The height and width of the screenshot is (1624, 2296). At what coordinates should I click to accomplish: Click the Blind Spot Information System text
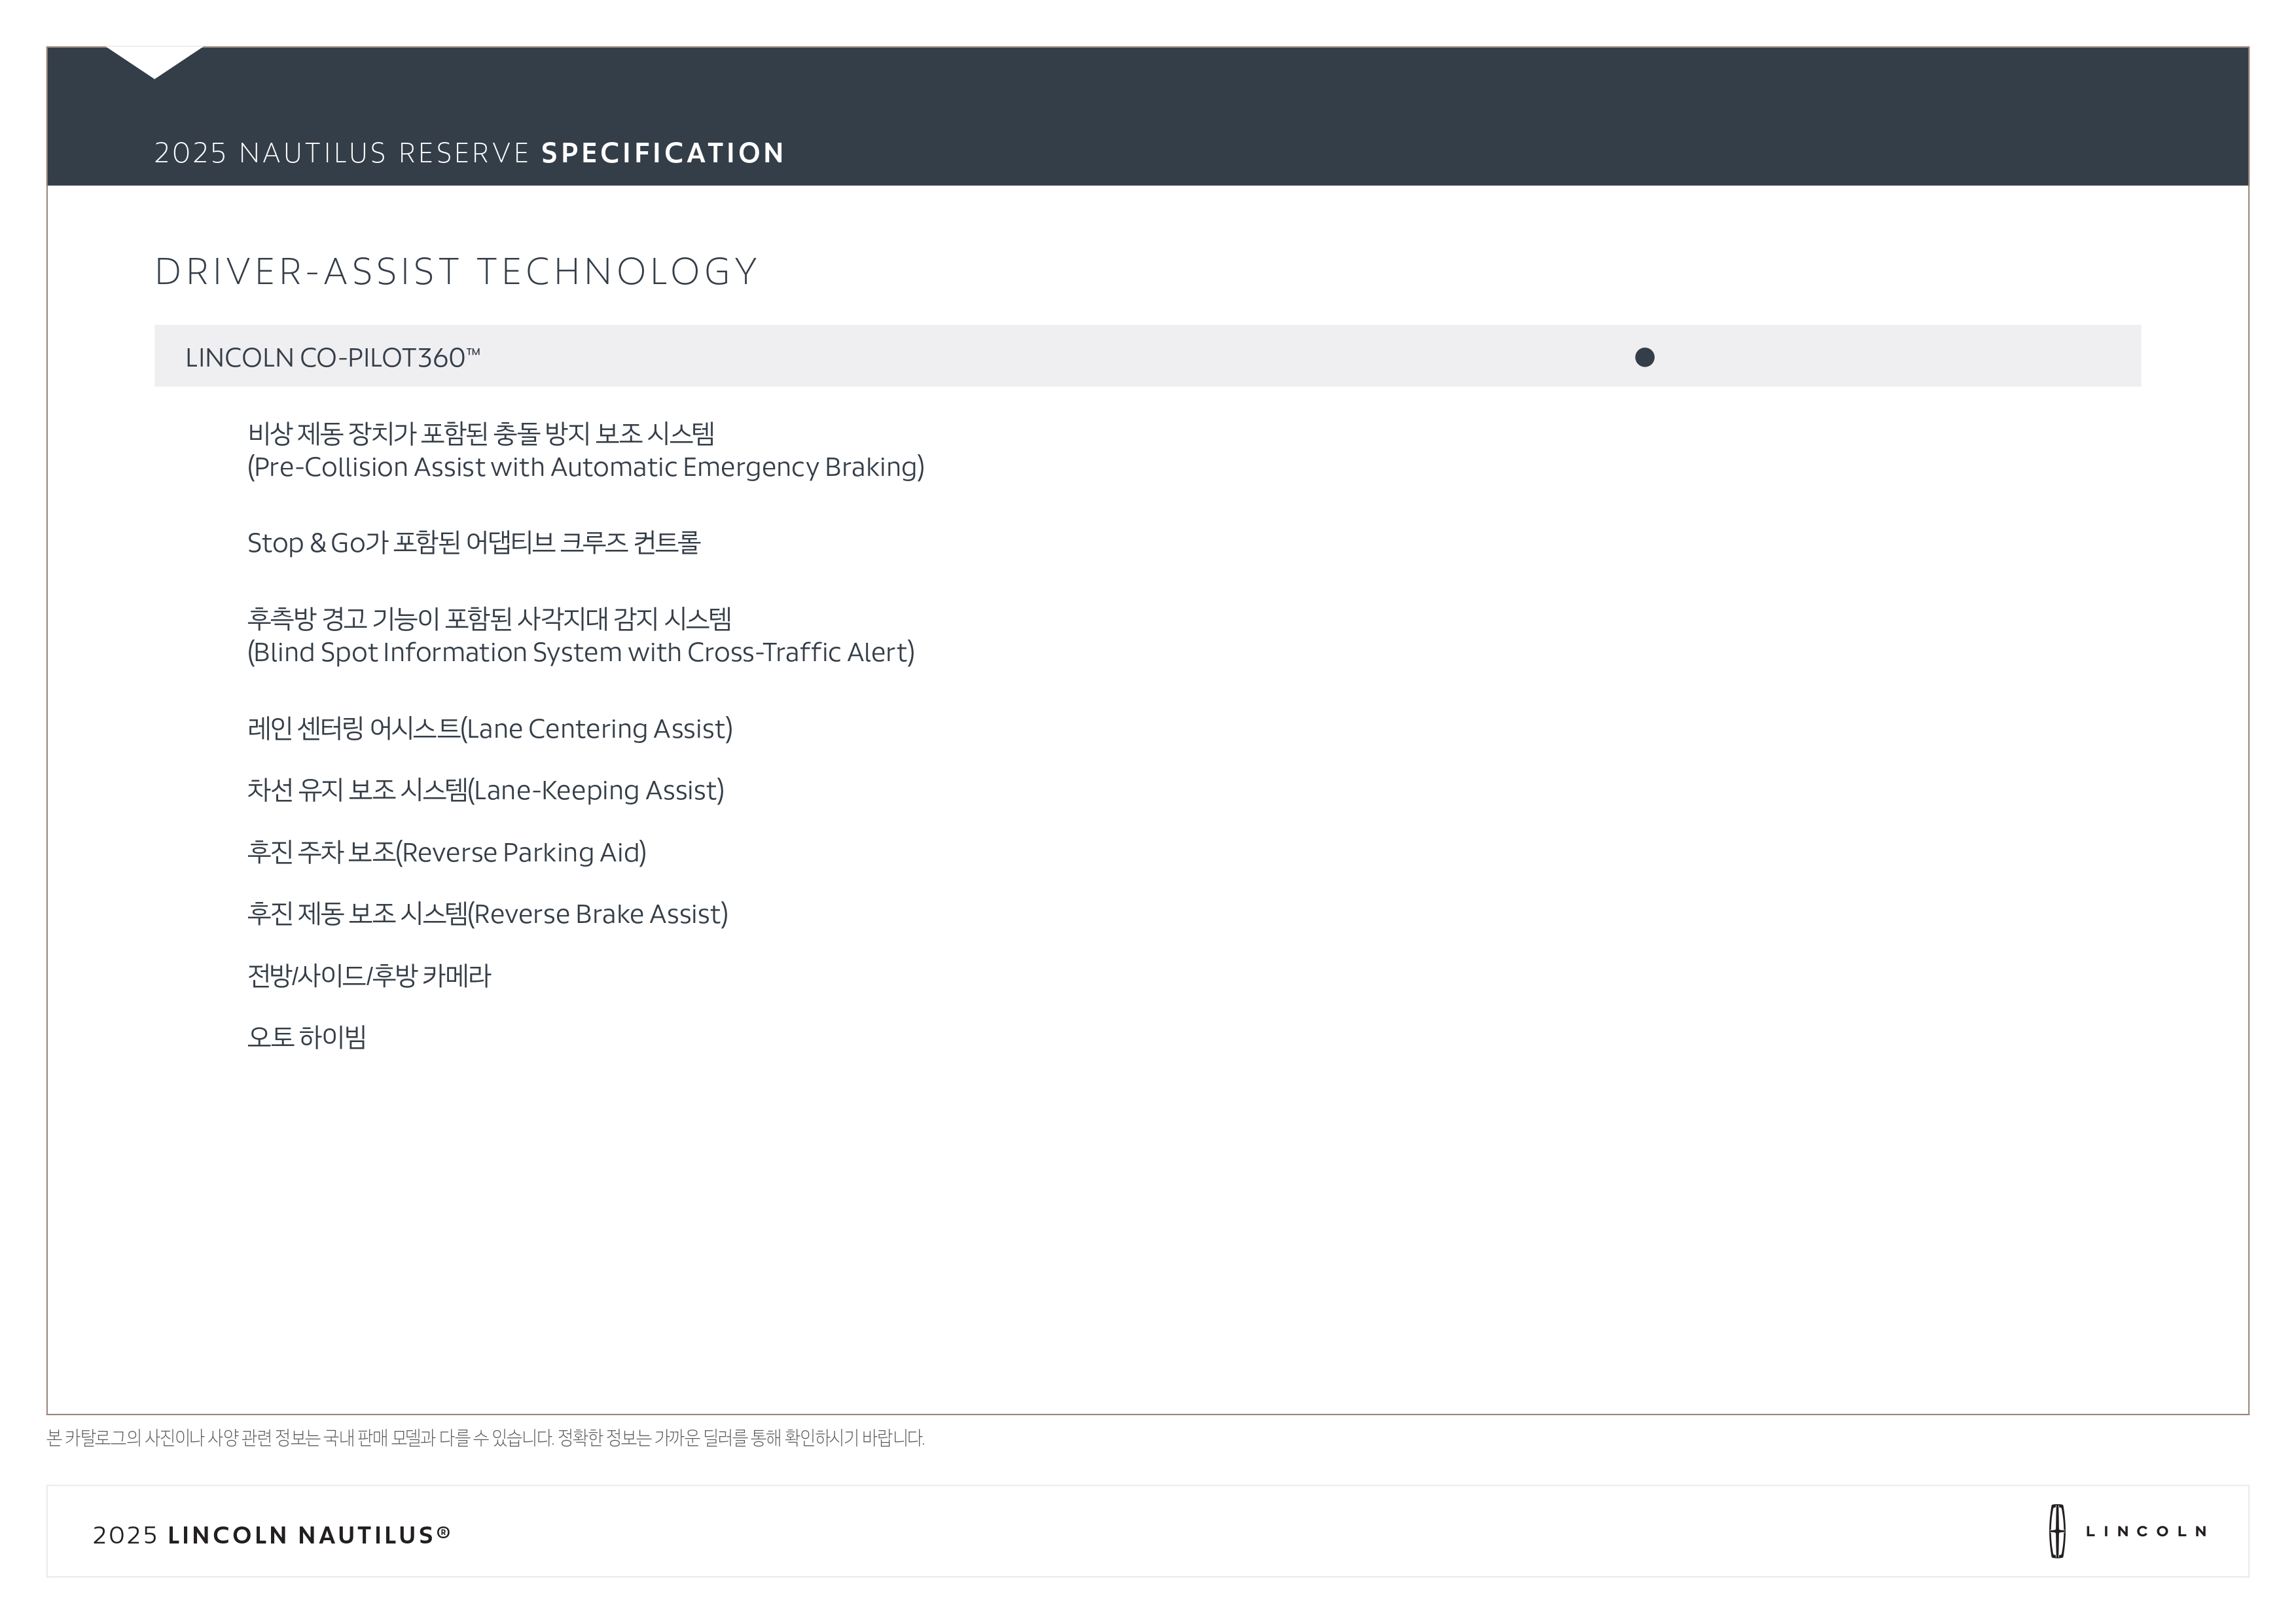click(x=580, y=652)
